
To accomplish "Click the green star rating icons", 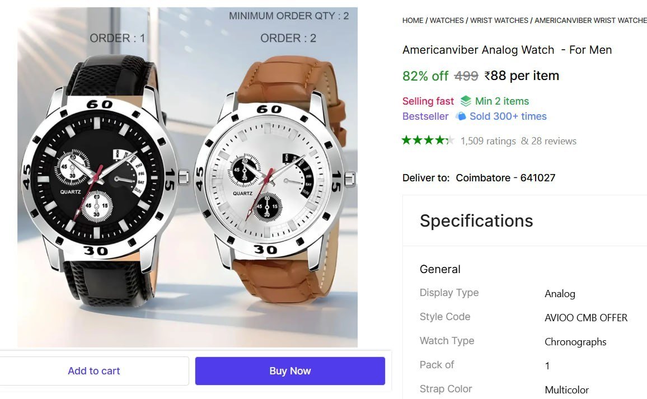I will click(x=428, y=140).
